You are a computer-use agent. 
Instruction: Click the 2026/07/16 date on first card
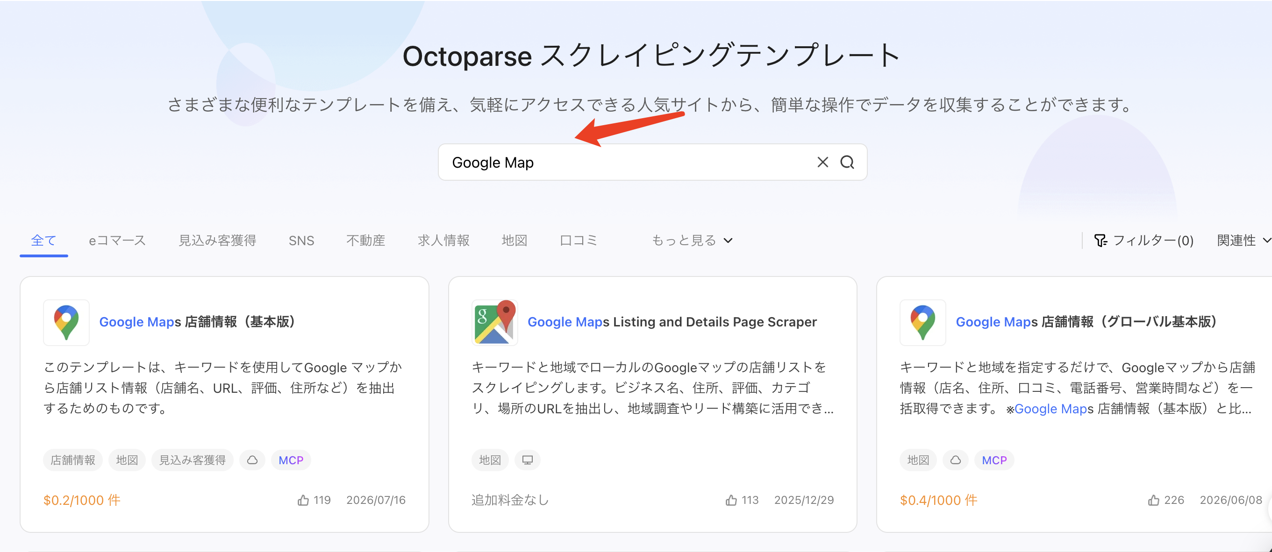376,500
